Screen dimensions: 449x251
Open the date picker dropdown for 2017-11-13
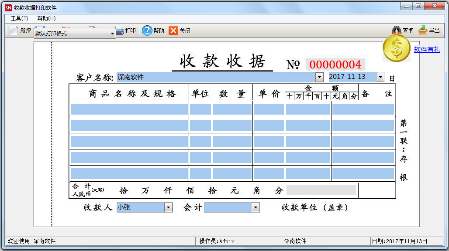tap(380, 77)
